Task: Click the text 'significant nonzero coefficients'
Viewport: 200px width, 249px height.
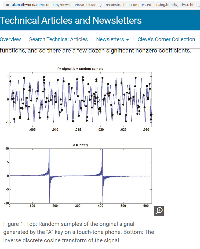Action: tap(148, 51)
